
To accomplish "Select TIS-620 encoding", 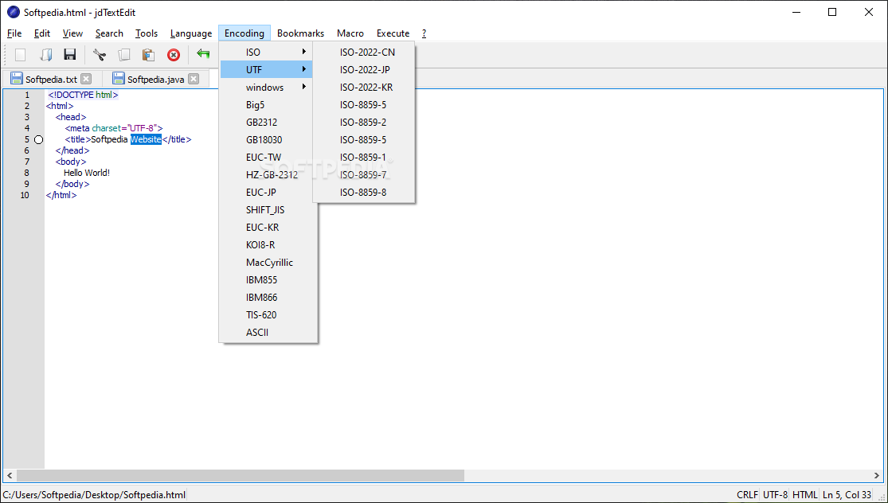I will (268, 315).
